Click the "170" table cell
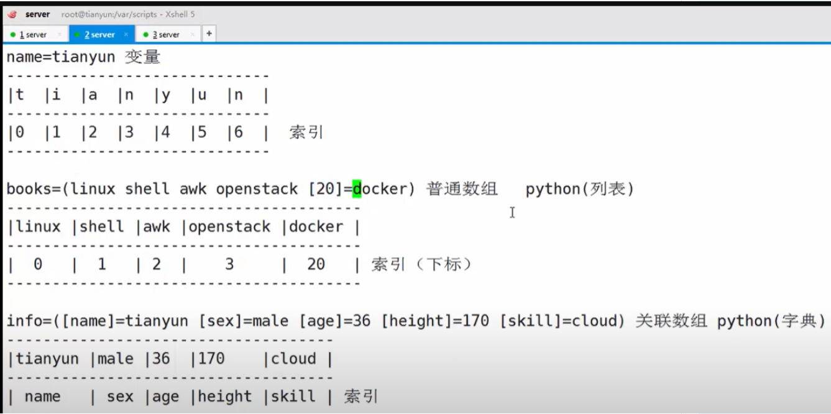 pyautogui.click(x=211, y=359)
